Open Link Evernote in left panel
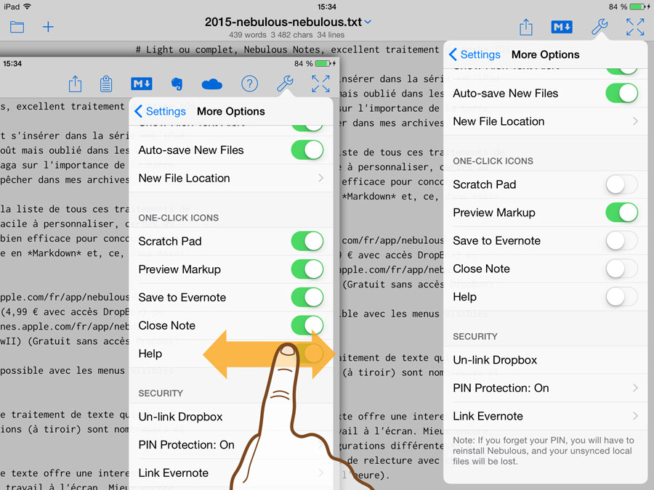Image resolution: width=654 pixels, height=490 pixels. (x=231, y=473)
